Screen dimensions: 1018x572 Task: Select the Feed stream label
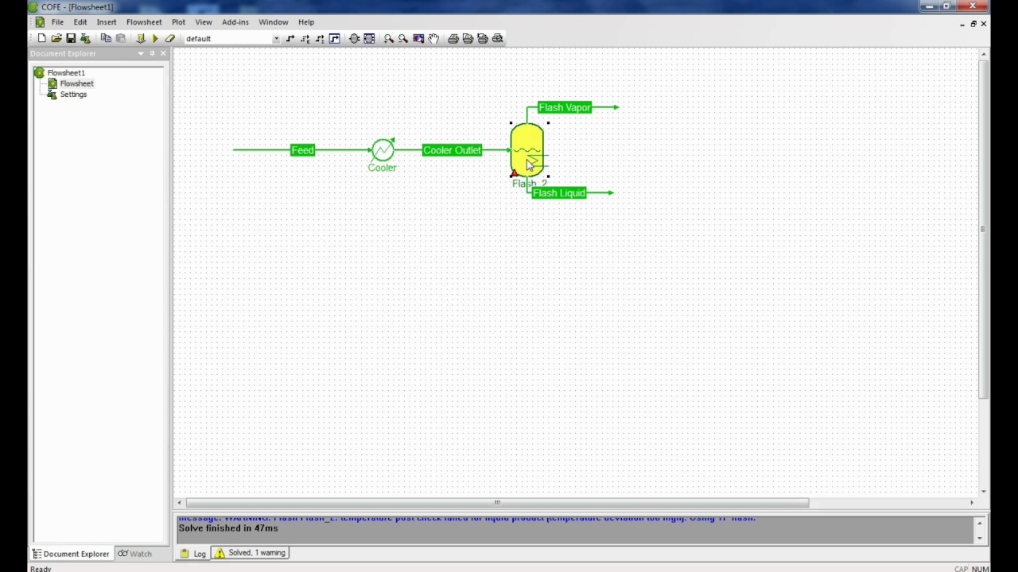[302, 150]
